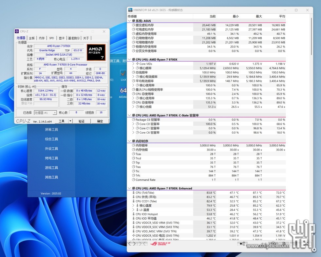
Task: Switch to the SPD tab in CPU-Z
Action: [x=52, y=38]
